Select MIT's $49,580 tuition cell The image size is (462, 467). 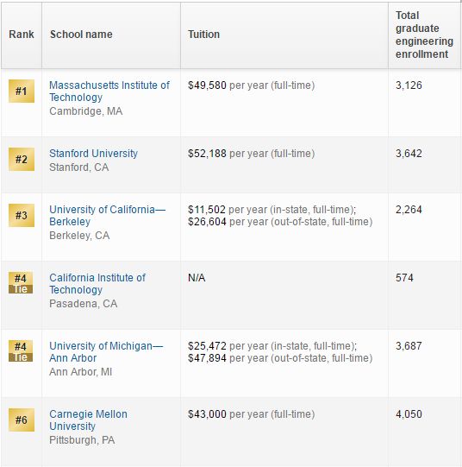pyautogui.click(x=284, y=103)
